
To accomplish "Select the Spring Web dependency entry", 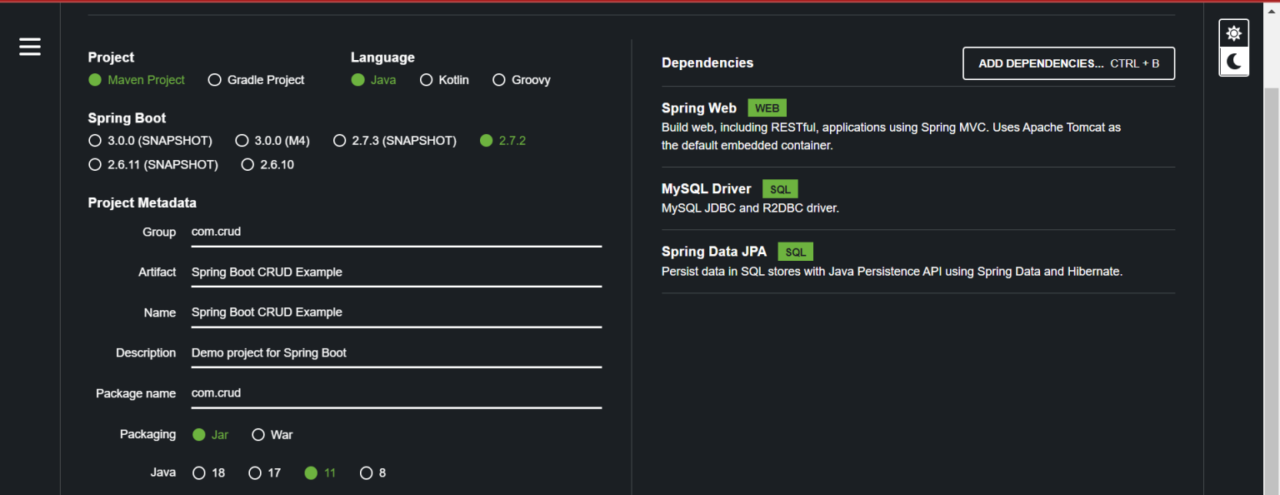I will pyautogui.click(x=699, y=107).
